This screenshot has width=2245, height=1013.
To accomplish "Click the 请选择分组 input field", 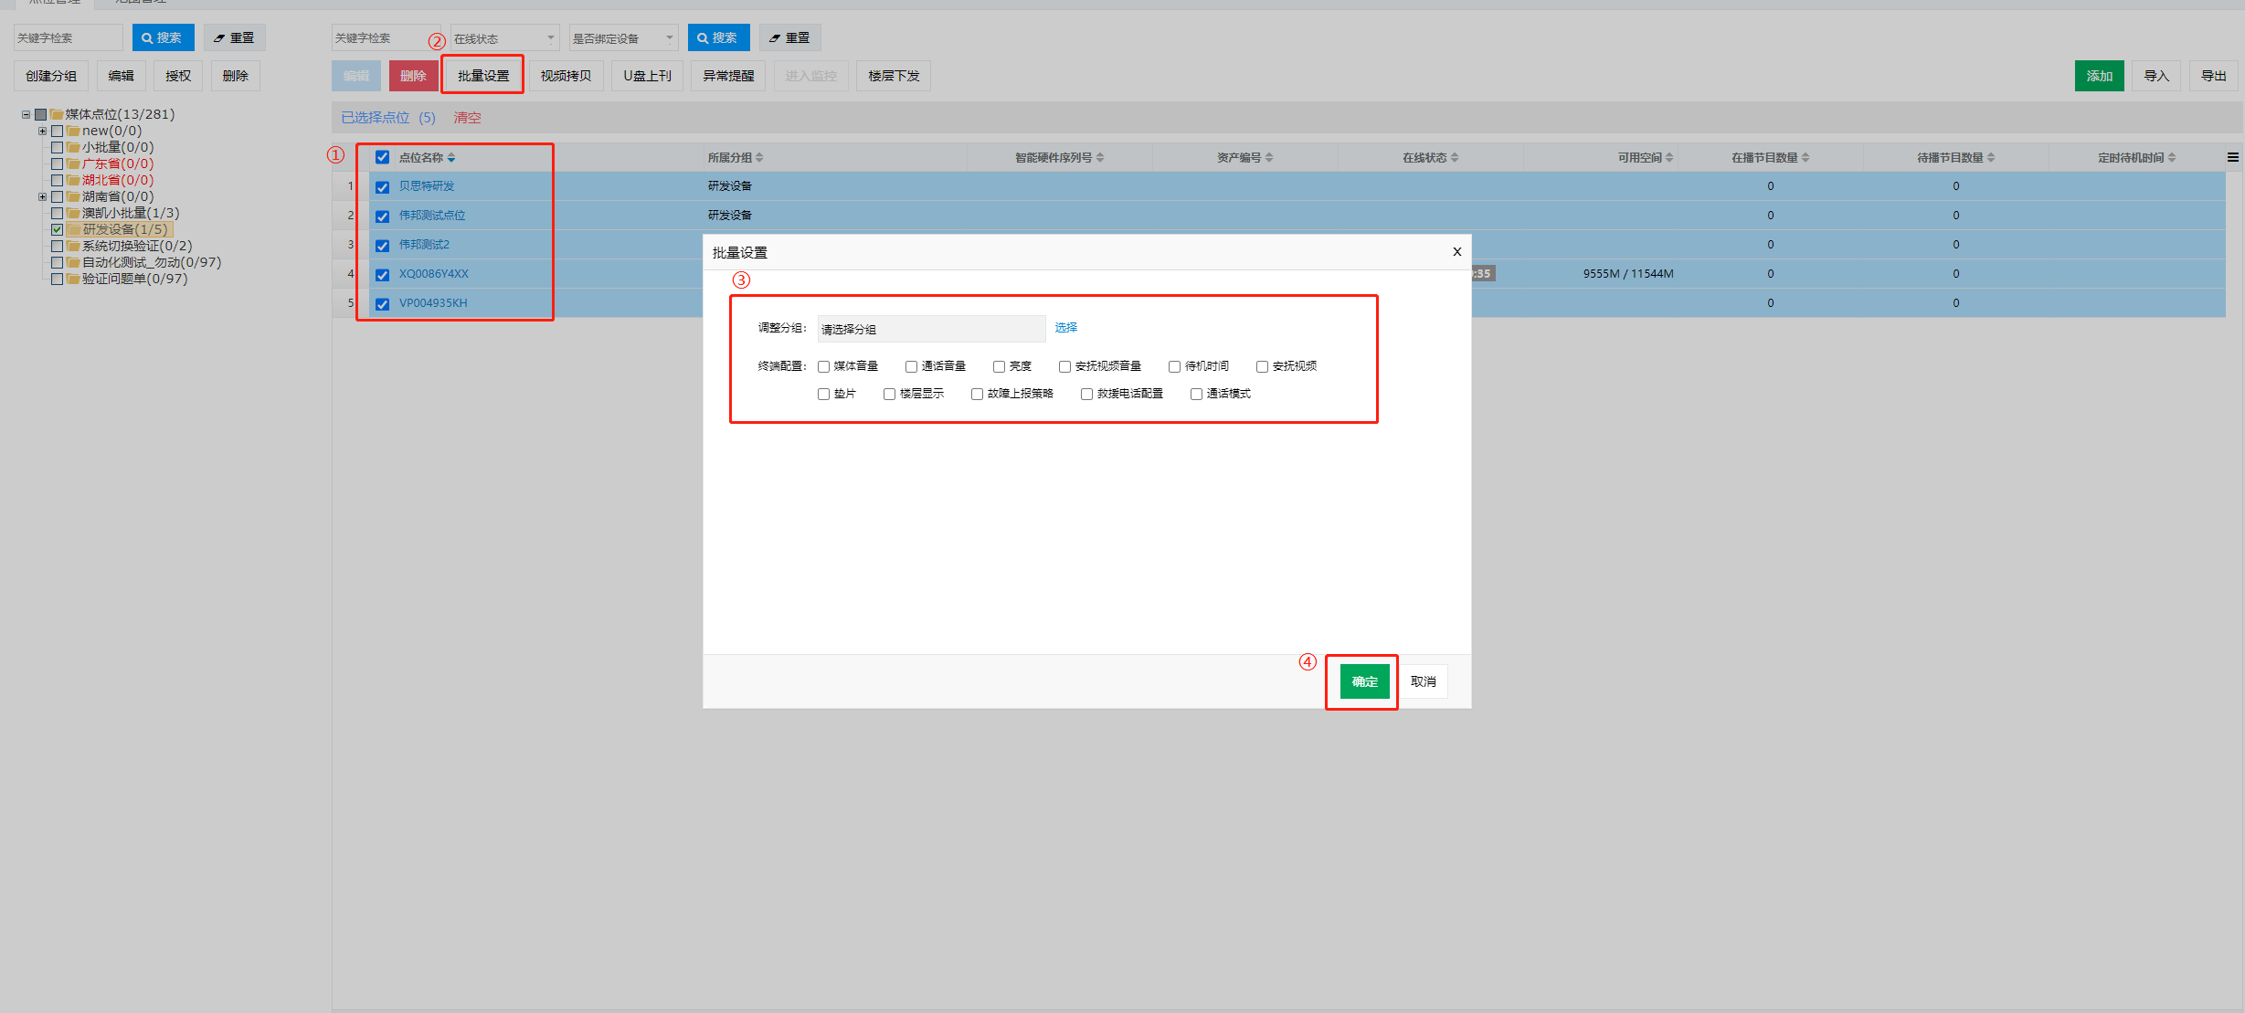I will click(x=930, y=329).
